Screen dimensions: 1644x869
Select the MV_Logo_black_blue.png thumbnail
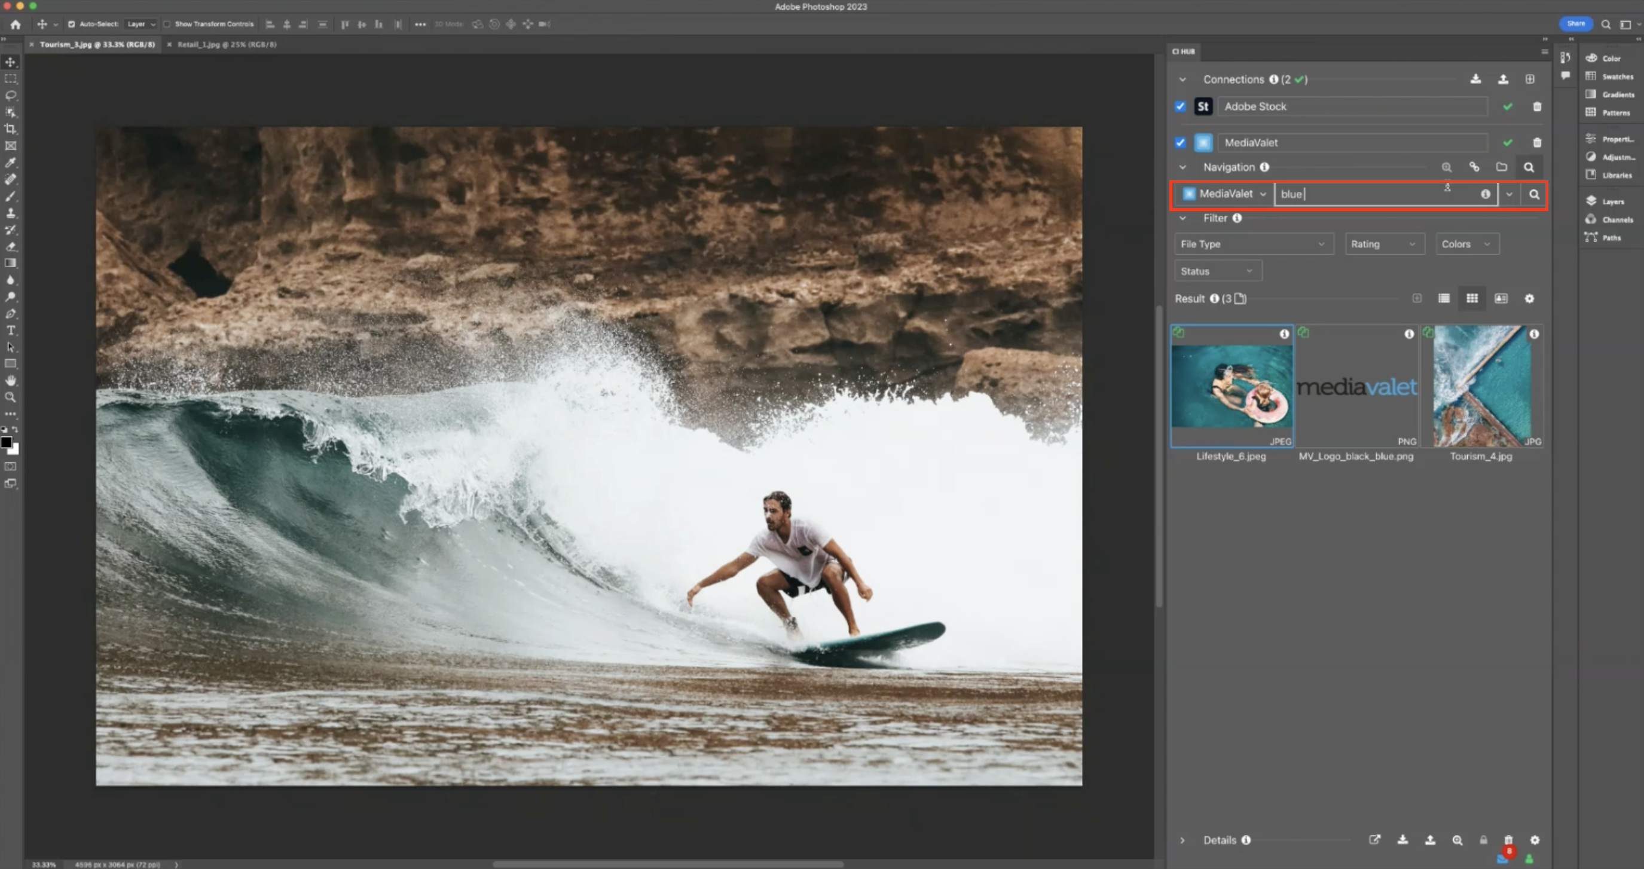tap(1357, 386)
